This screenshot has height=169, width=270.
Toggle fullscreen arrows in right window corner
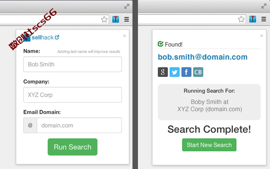pos(264,6)
